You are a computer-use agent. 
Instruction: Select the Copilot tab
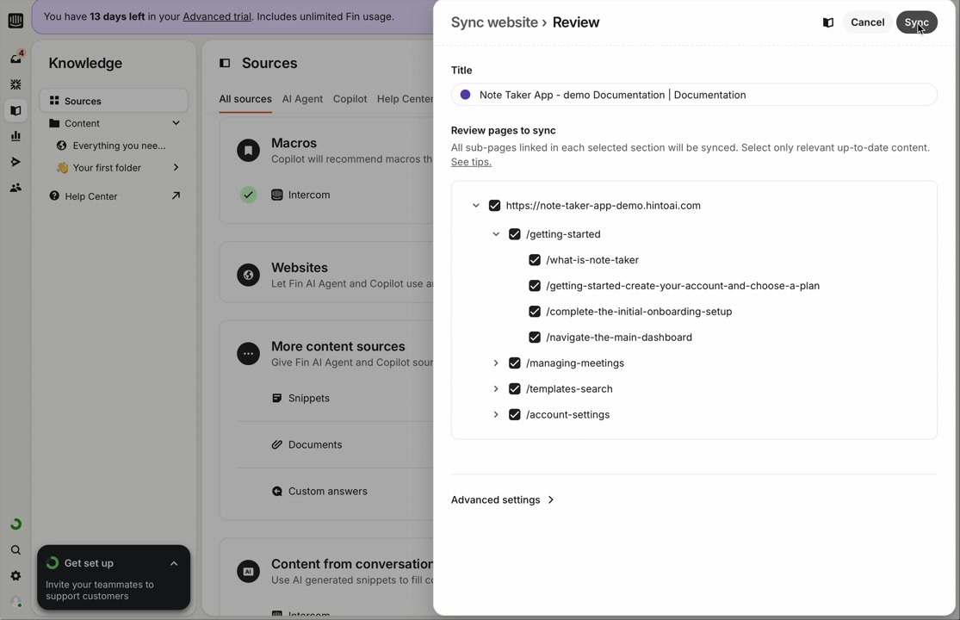[x=350, y=99]
